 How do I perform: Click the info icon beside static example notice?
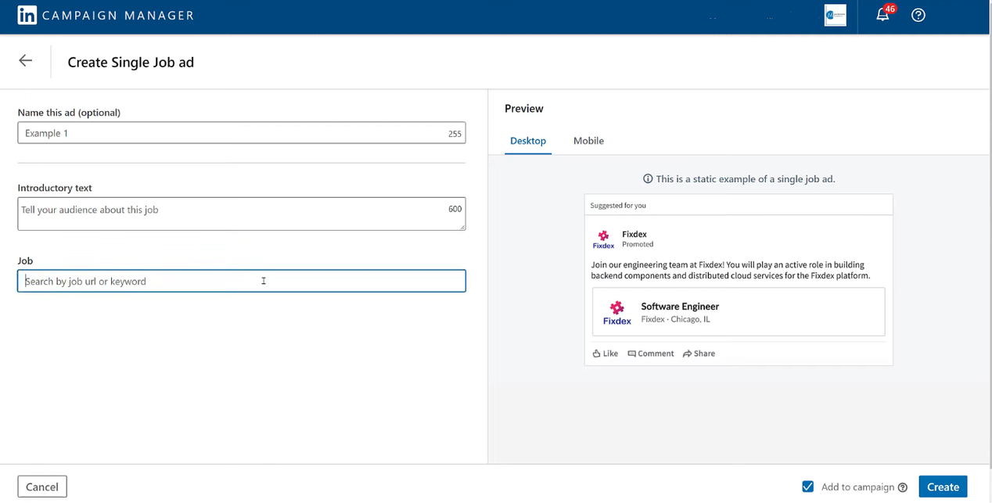point(648,179)
